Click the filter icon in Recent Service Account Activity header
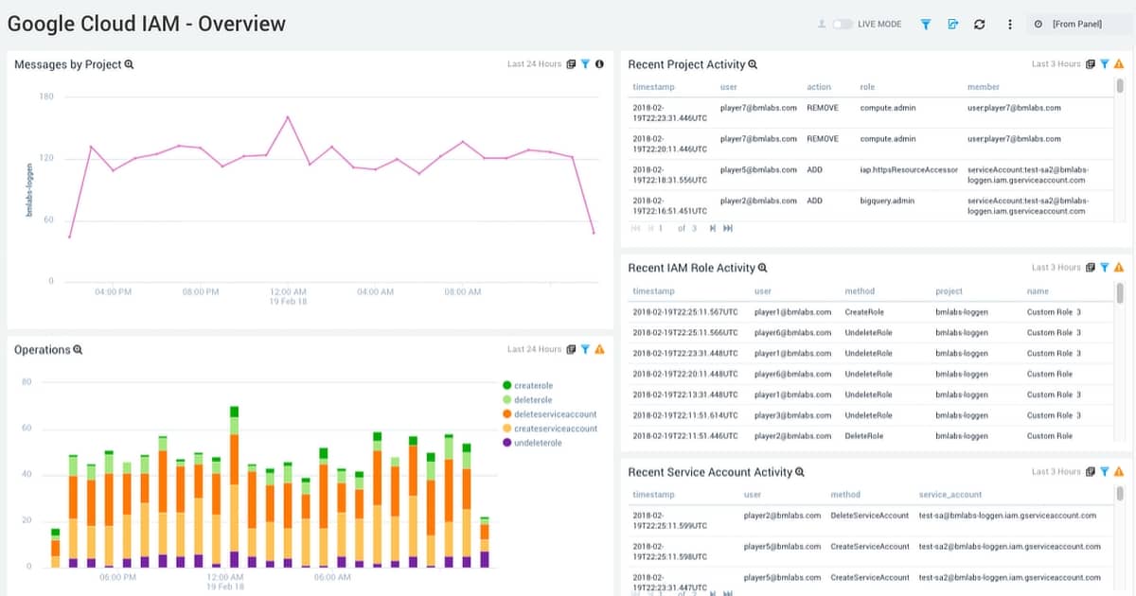1136x596 pixels. [x=1105, y=471]
